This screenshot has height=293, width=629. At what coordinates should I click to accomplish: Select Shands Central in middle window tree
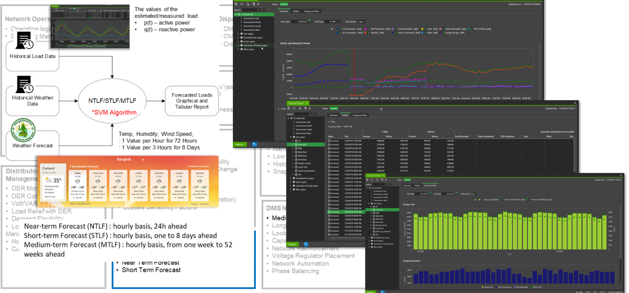(304, 163)
